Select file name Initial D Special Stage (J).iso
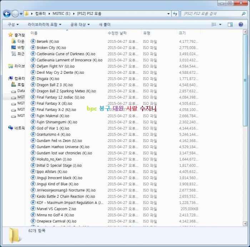Viewport: 250px width, 247px height. coord(59,165)
